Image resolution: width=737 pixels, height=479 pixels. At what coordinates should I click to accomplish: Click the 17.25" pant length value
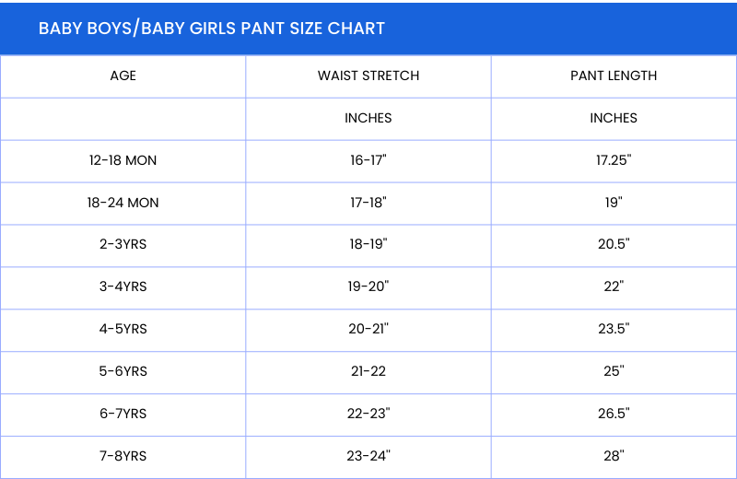coord(614,160)
